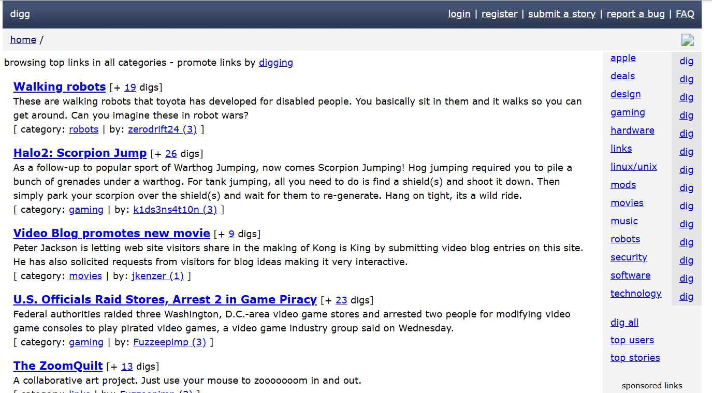Open the submit a story link
This screenshot has width=712, height=393.
pos(561,14)
